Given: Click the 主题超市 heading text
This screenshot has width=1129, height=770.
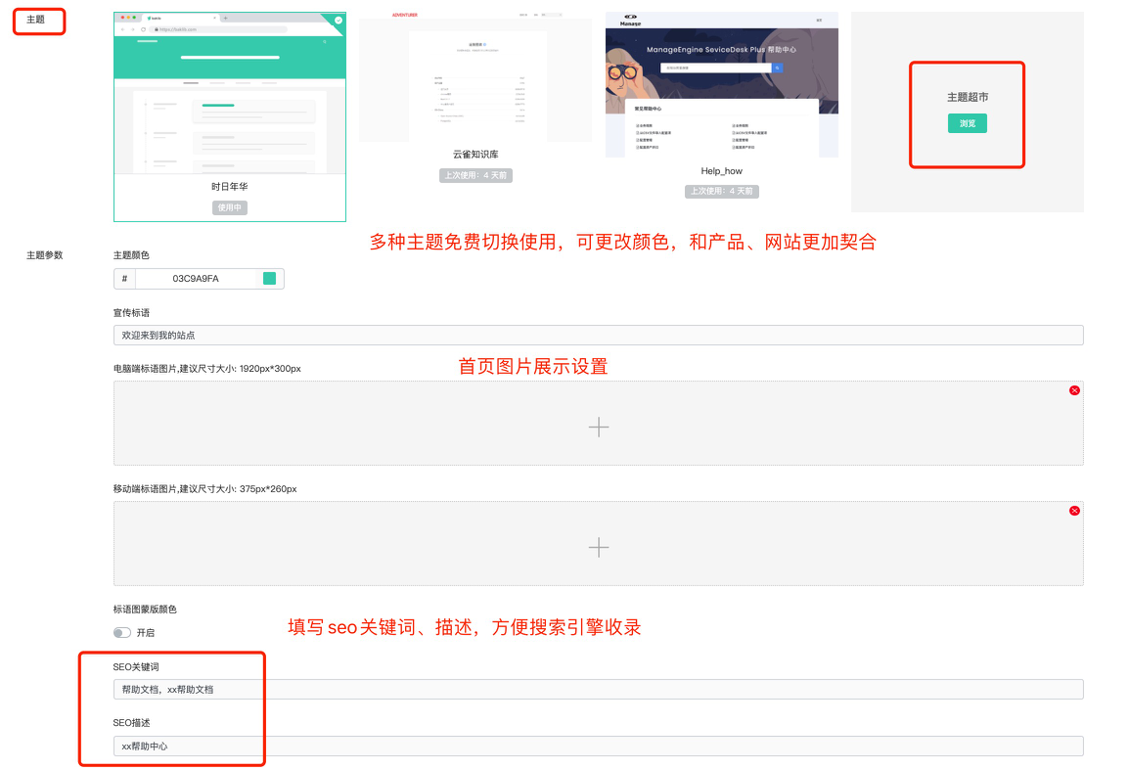Looking at the screenshot, I should 967,97.
